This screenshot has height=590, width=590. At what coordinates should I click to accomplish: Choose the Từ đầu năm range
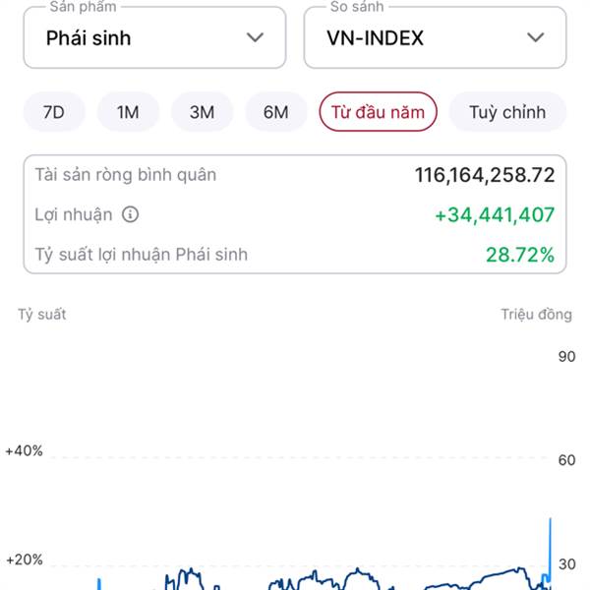coord(378,112)
